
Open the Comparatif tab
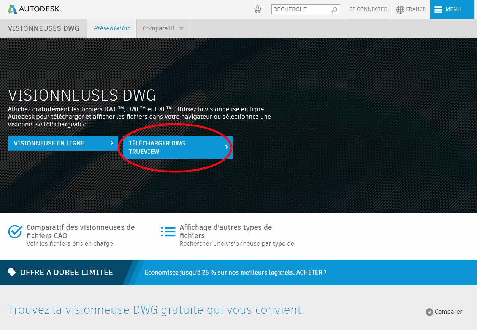coord(158,28)
